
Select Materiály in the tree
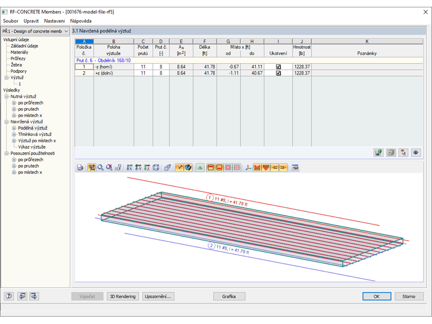click(19, 52)
